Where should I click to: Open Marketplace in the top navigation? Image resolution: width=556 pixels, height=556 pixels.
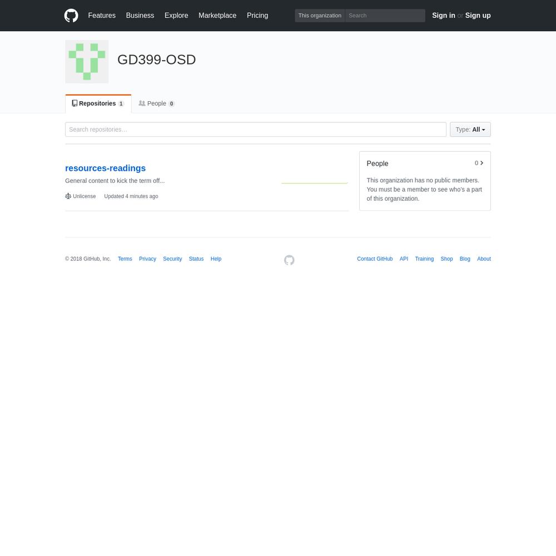tap(217, 16)
